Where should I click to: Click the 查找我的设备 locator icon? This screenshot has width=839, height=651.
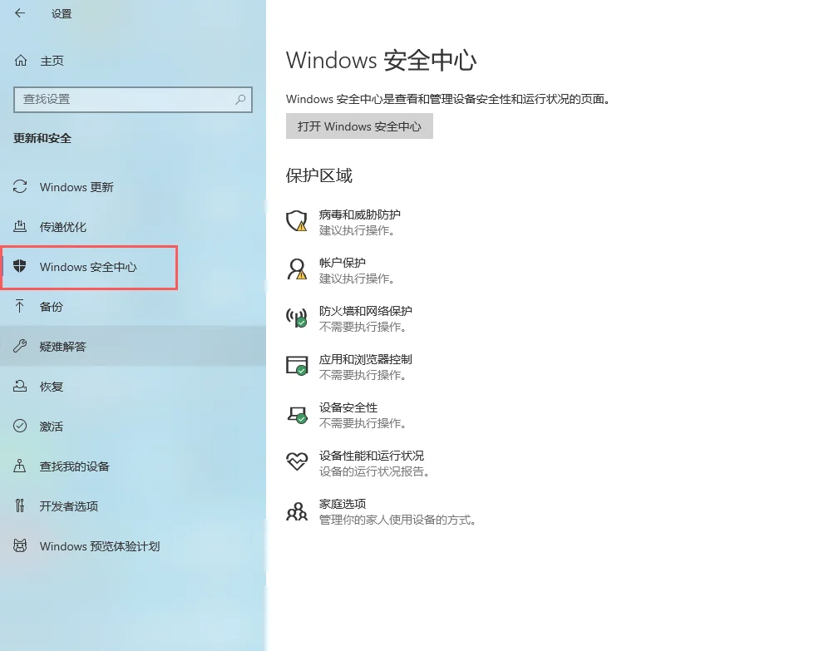[20, 466]
